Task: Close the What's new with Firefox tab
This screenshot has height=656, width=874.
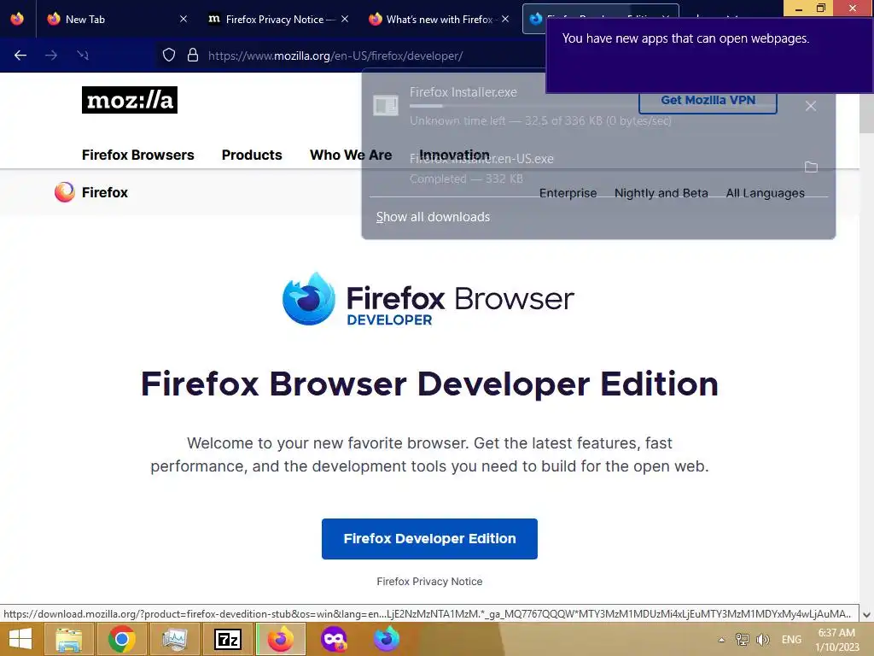Action: coord(505,19)
